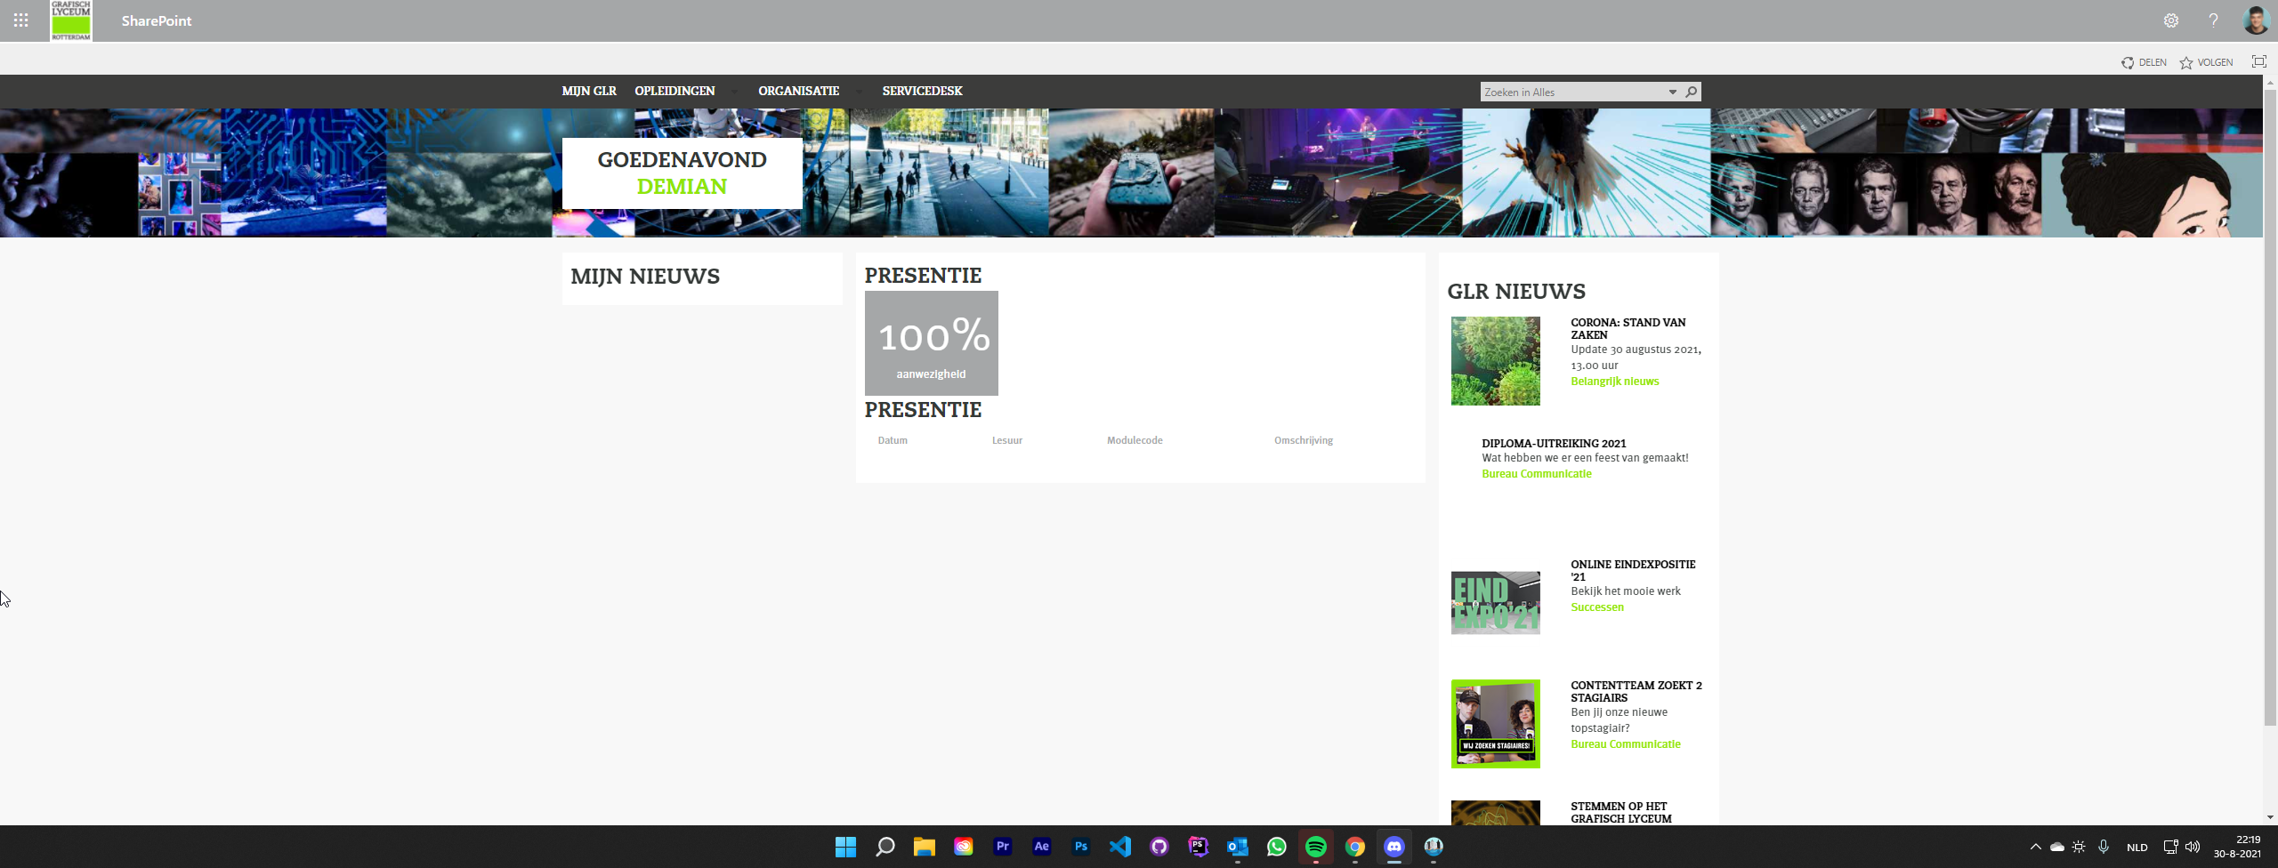Click the Grafisch Lyceum Rotterdam logo
This screenshot has height=868, width=2278.
[x=71, y=20]
